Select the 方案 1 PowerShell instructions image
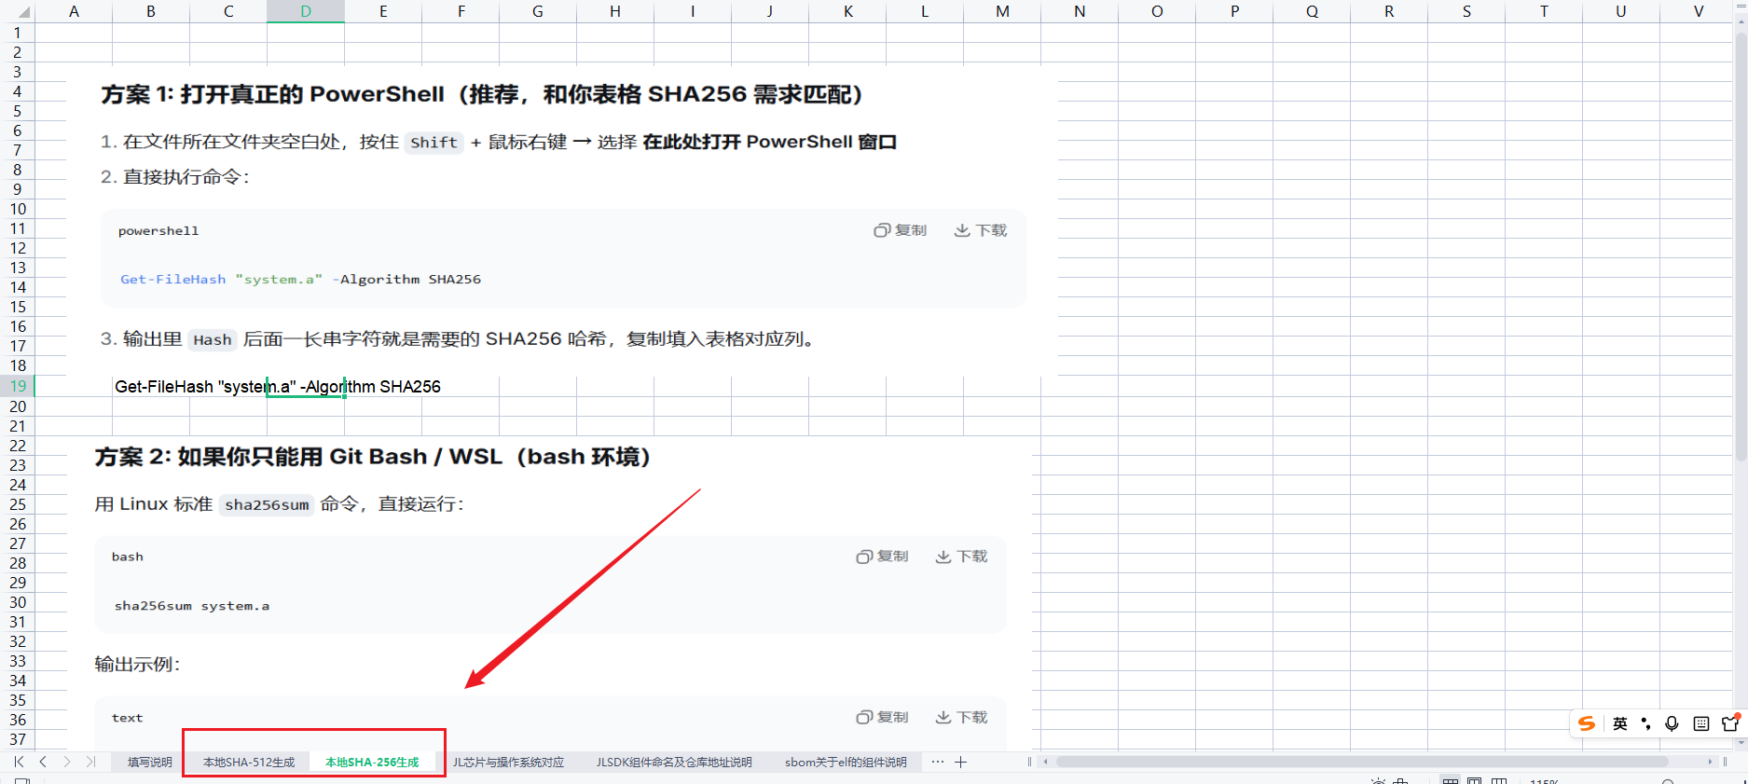Screen dimensions: 1748x784 (x=562, y=220)
